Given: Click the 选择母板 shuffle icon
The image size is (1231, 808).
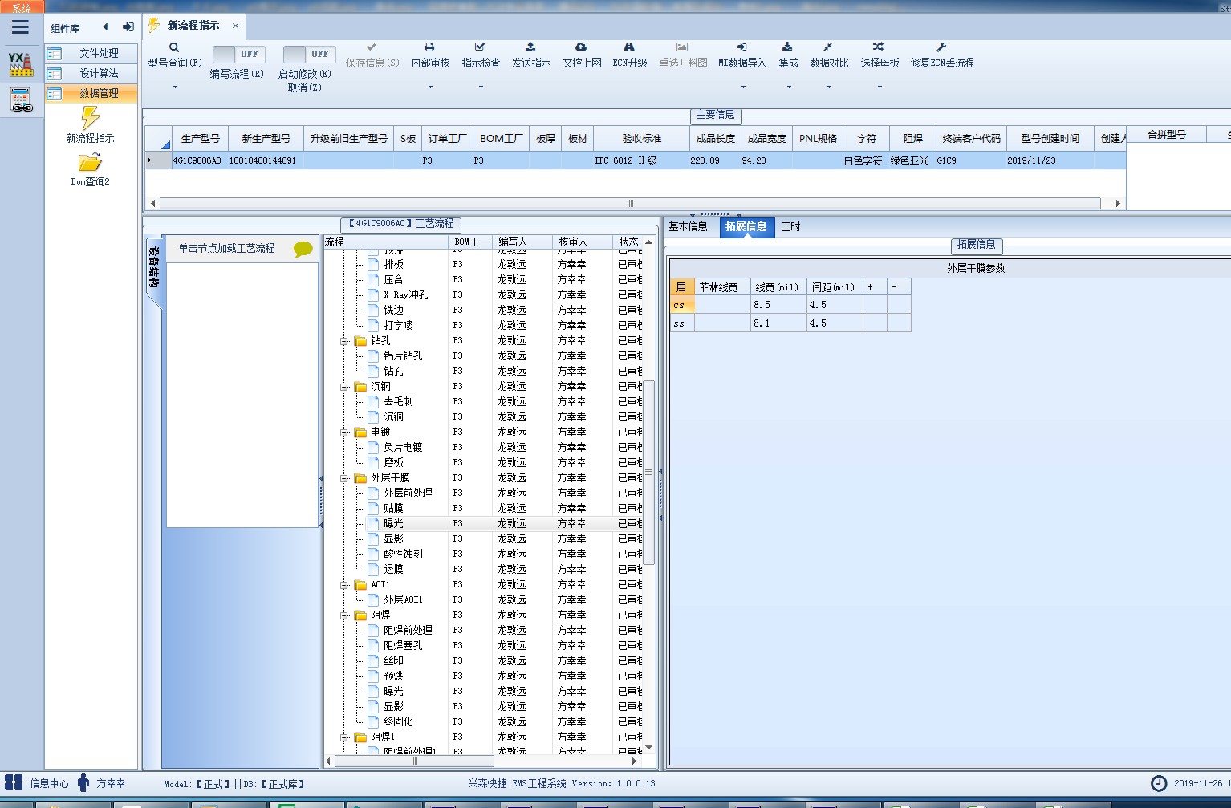Looking at the screenshot, I should (x=879, y=47).
